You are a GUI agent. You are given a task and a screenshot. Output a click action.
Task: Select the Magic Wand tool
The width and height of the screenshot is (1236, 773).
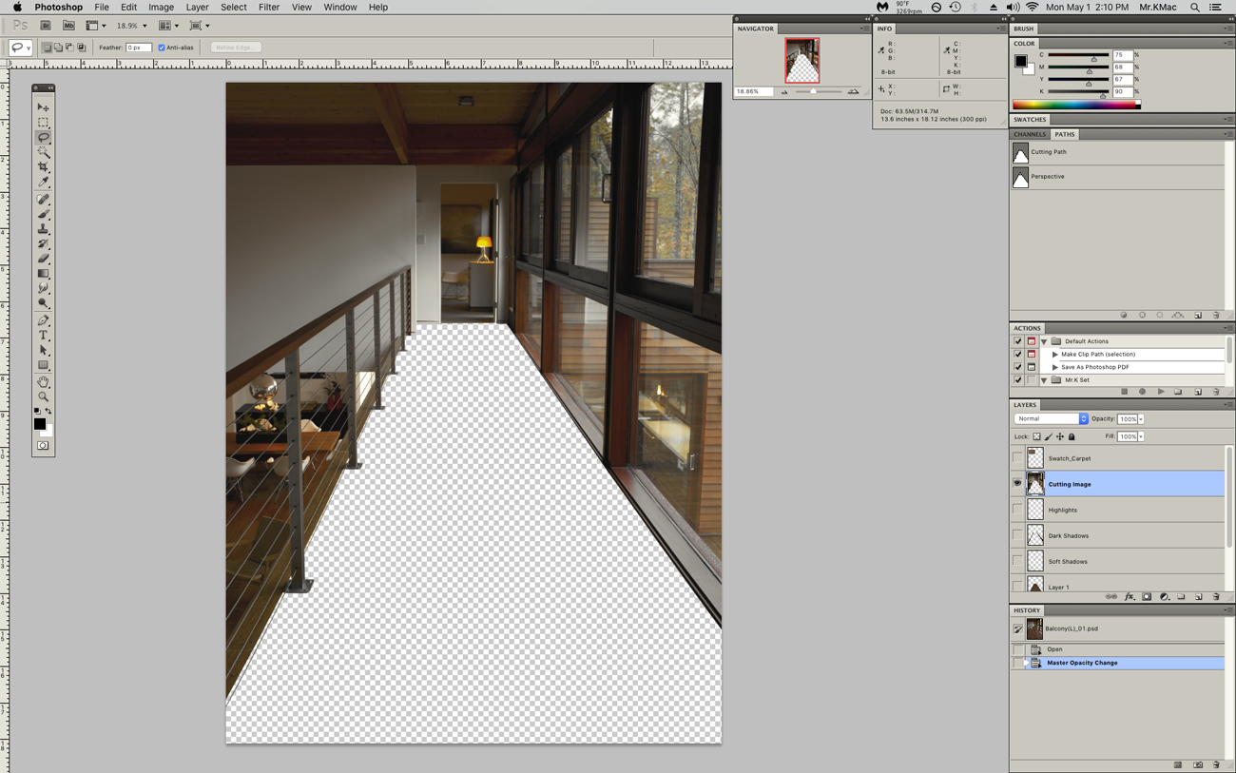[43, 152]
